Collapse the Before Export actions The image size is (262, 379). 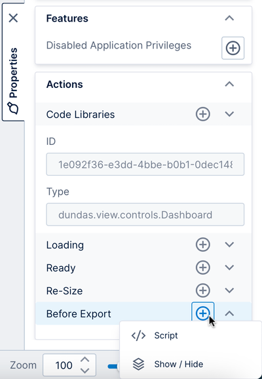point(229,313)
